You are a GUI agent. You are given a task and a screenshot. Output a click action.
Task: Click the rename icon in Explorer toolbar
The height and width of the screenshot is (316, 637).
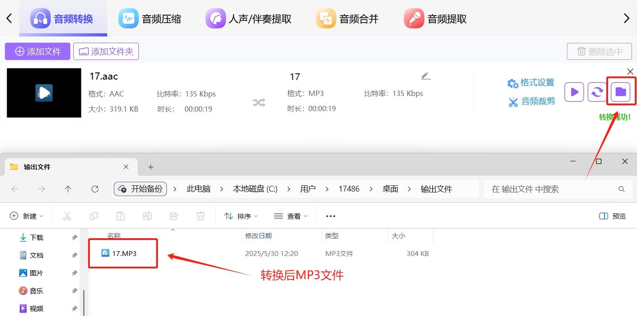(x=147, y=216)
